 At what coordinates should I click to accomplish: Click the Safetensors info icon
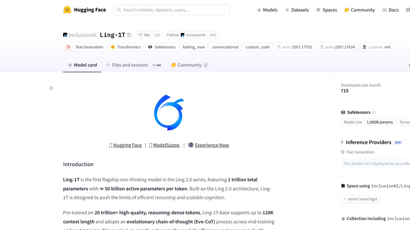[374, 112]
